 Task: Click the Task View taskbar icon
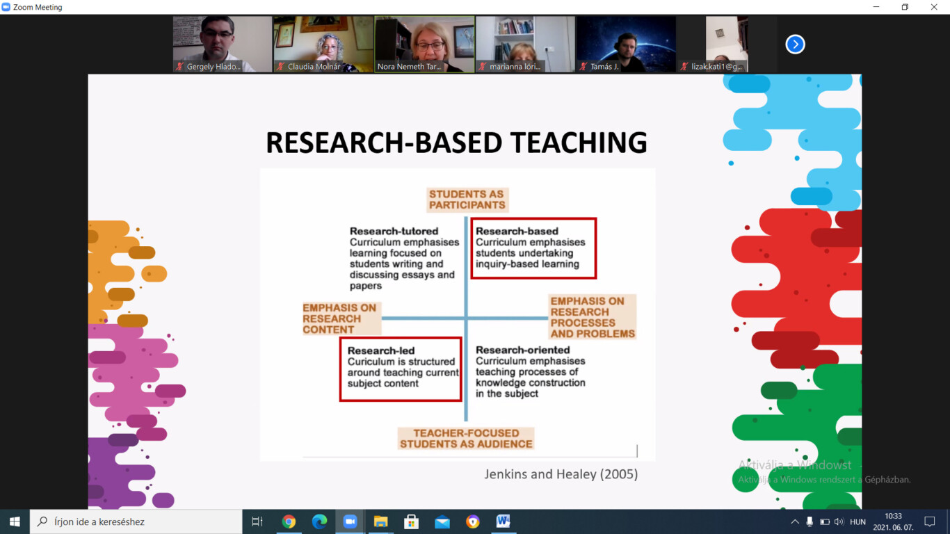click(257, 521)
